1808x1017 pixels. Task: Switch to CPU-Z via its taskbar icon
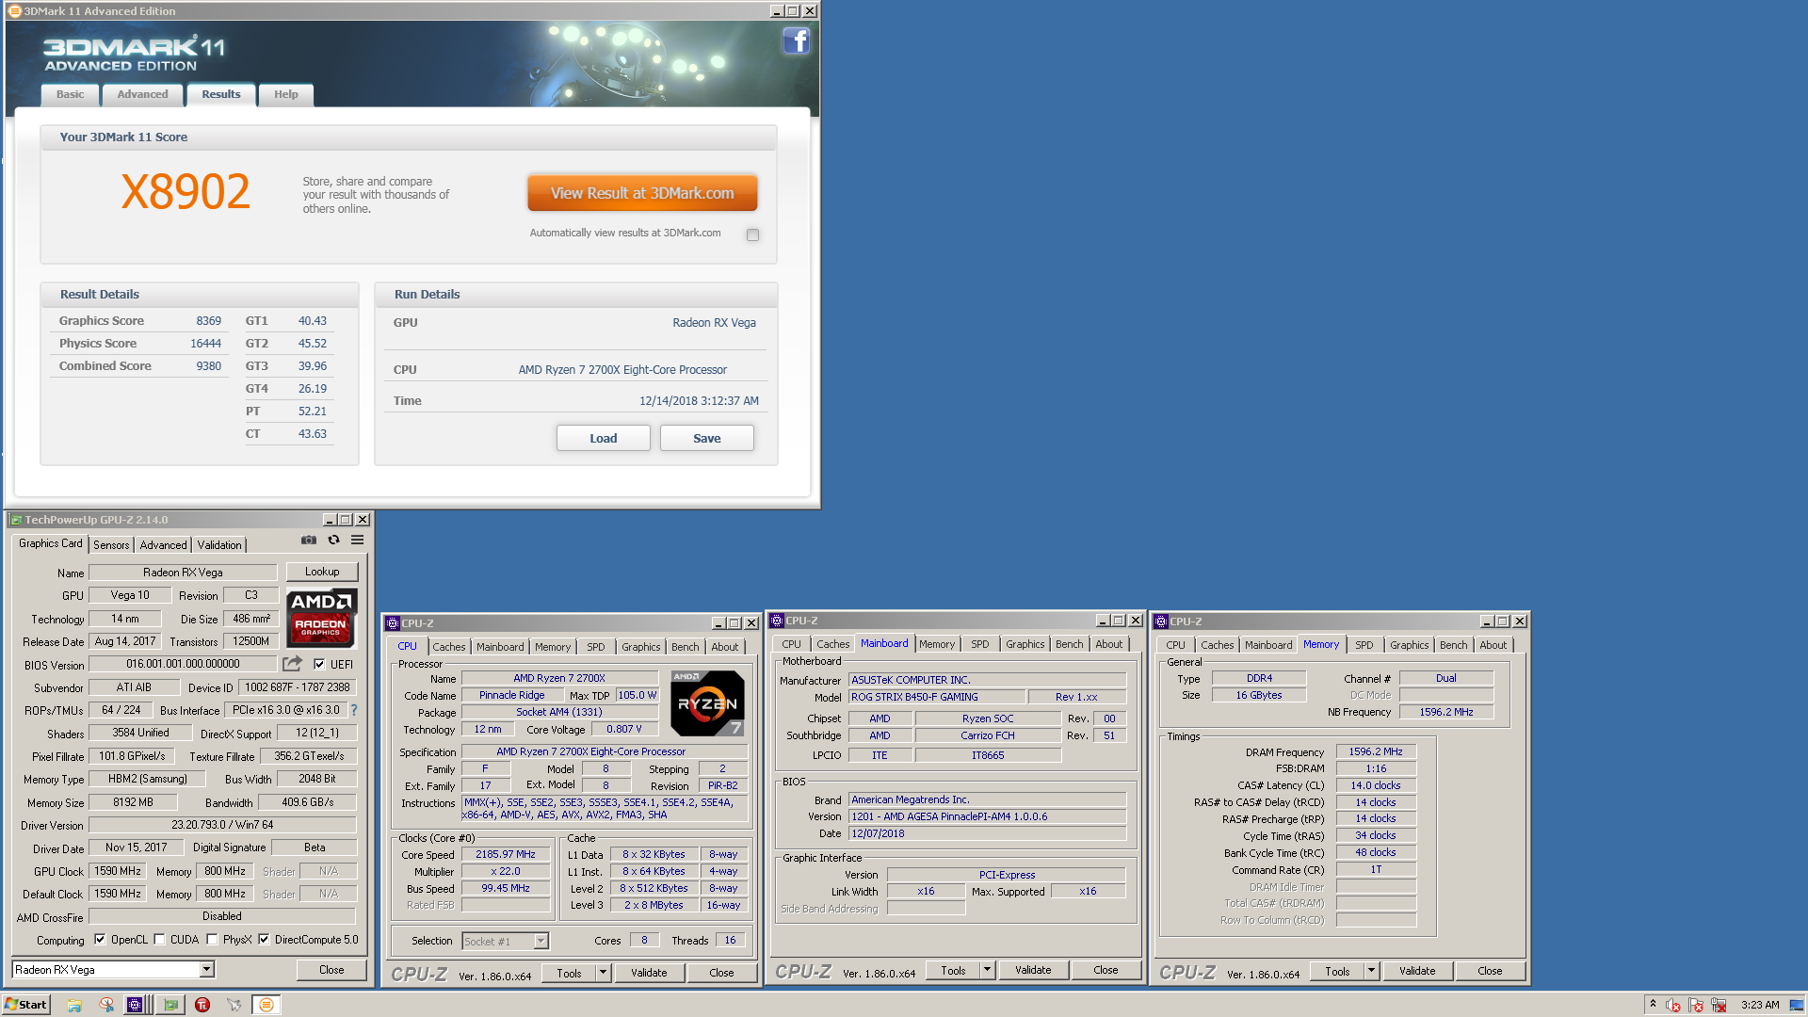[x=135, y=1005]
